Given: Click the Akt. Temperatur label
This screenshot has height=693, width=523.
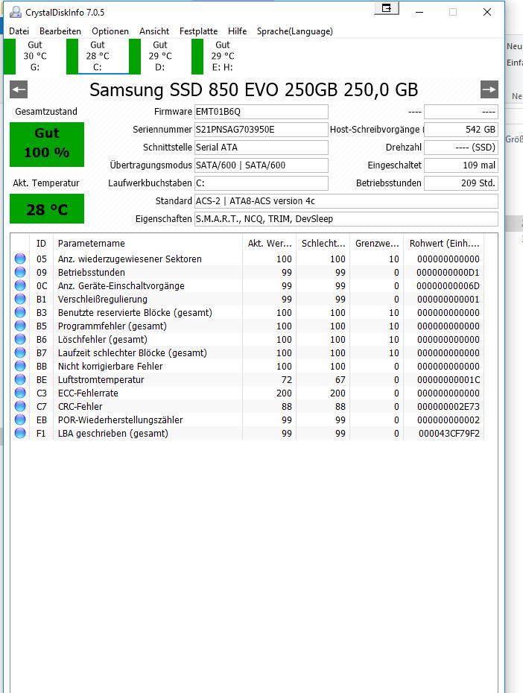Looking at the screenshot, I should 46,183.
